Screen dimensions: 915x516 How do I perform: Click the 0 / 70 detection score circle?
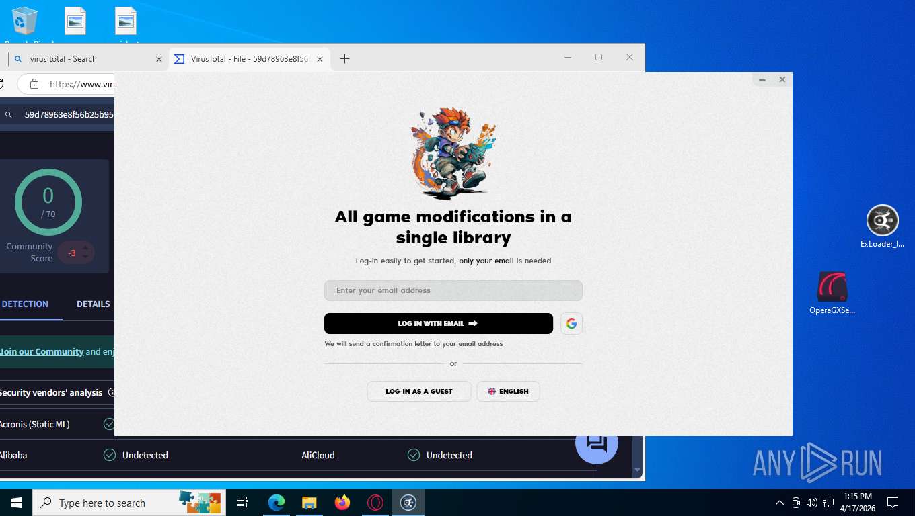48,202
